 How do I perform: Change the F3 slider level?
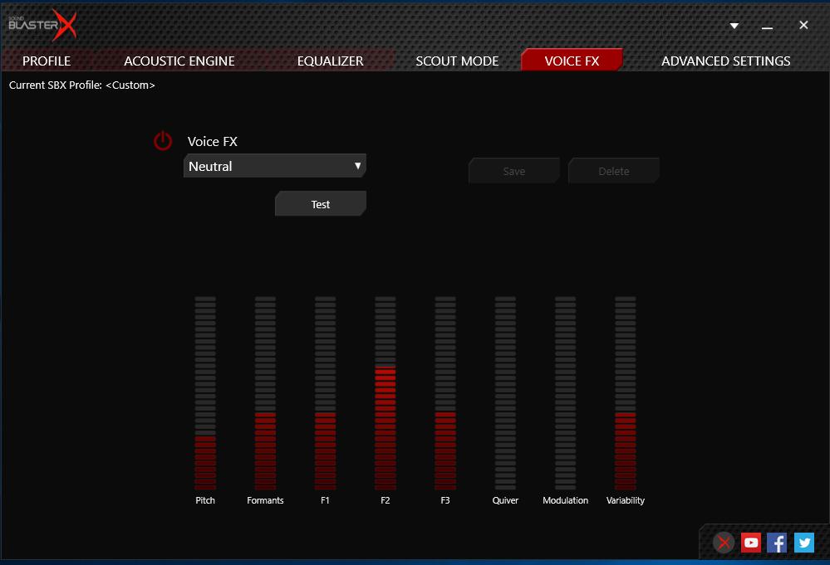coord(445,393)
